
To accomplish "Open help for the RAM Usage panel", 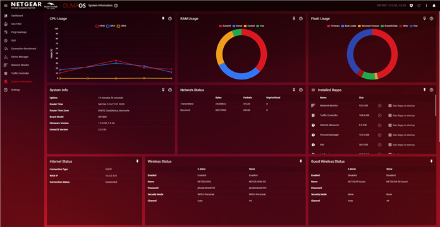I will [301, 18].
